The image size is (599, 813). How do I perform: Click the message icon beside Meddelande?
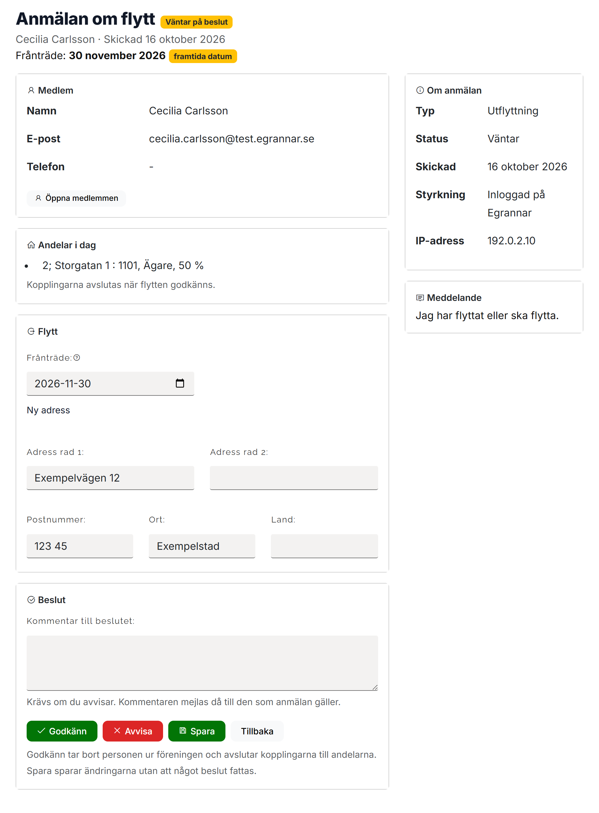420,298
